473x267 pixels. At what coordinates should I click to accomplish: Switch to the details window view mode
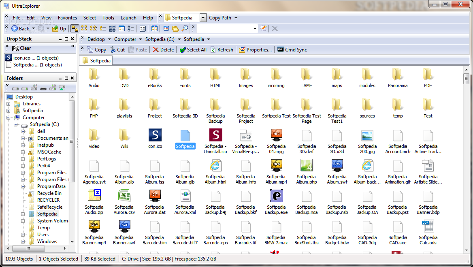pyautogui.click(x=121, y=28)
